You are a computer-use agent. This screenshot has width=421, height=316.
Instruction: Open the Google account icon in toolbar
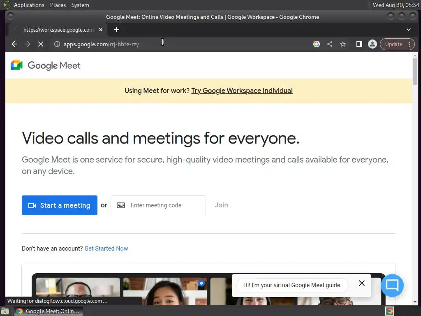point(317,44)
